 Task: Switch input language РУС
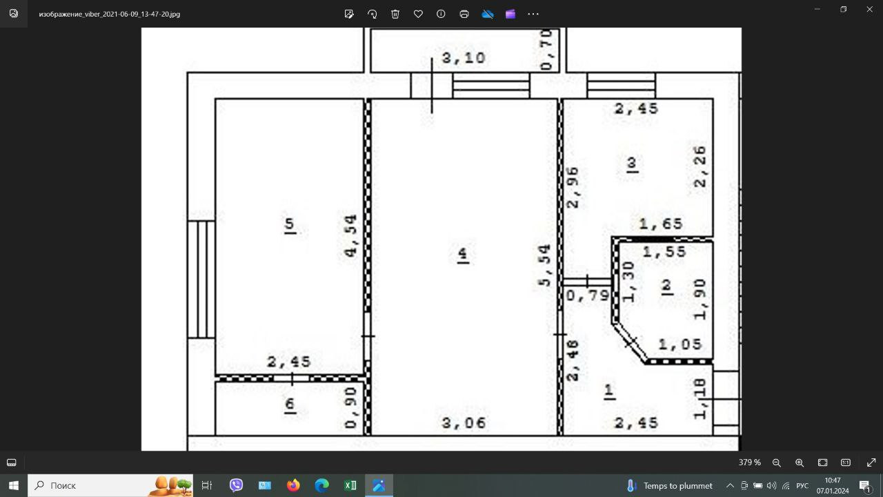click(x=802, y=485)
